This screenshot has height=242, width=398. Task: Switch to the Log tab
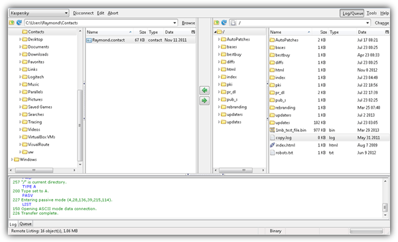(13, 224)
